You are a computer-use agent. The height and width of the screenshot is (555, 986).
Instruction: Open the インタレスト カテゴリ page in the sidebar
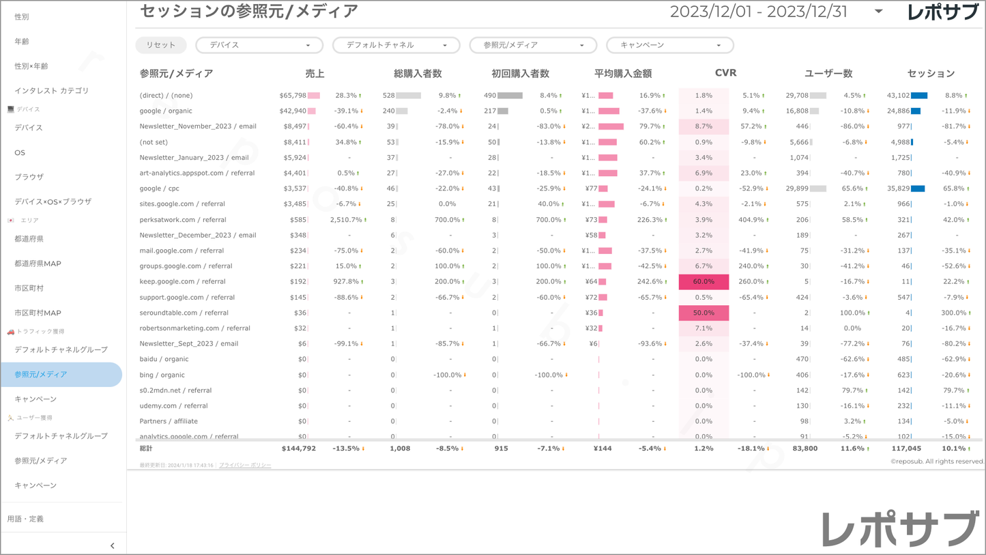52,91
